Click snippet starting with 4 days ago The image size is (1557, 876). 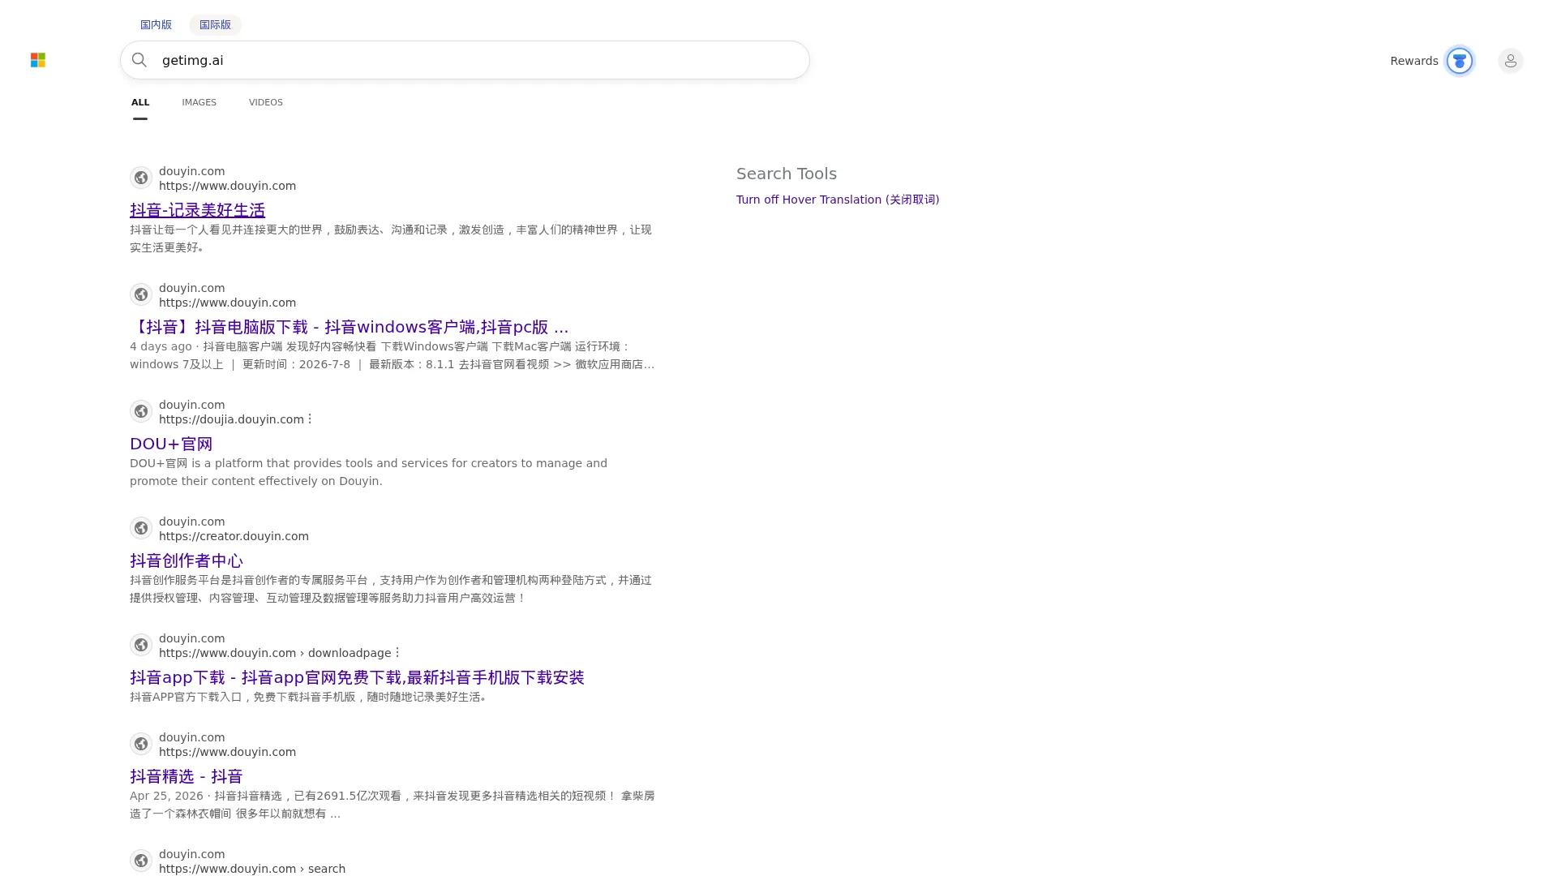point(392,355)
